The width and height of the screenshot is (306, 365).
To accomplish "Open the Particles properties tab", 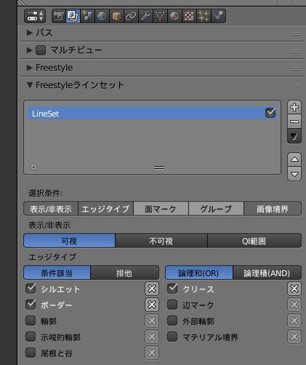I will [x=204, y=16].
